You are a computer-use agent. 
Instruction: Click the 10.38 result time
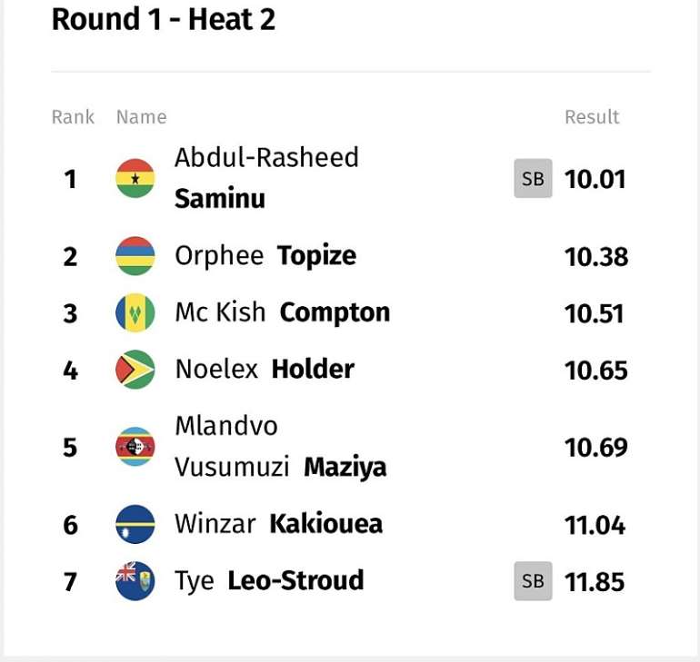pos(596,257)
